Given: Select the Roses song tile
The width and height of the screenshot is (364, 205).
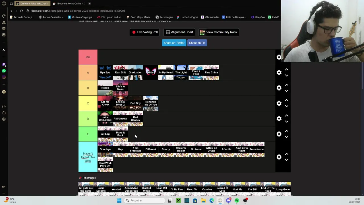Looking at the screenshot, I should [x=105, y=88].
